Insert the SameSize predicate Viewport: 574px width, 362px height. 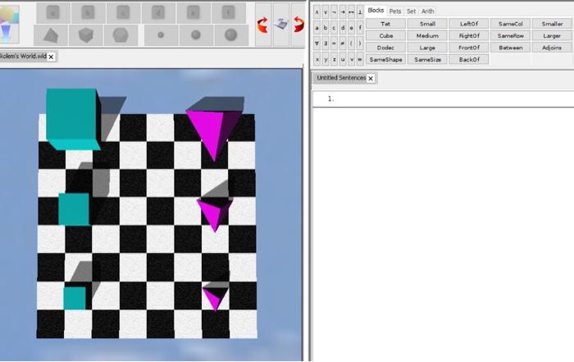click(x=427, y=59)
